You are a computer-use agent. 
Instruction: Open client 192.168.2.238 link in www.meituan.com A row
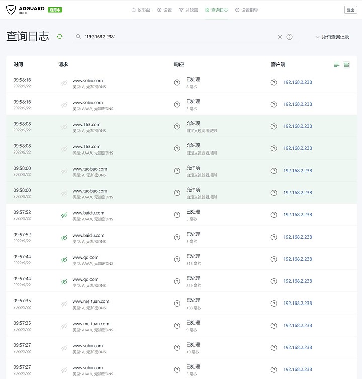click(298, 304)
